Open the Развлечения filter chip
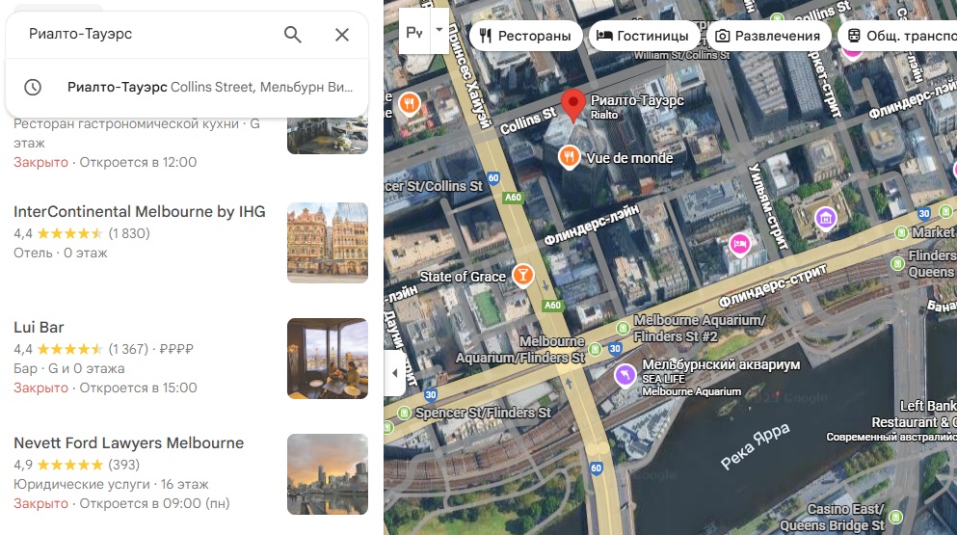Screen dimensions: 957x535 768,36
